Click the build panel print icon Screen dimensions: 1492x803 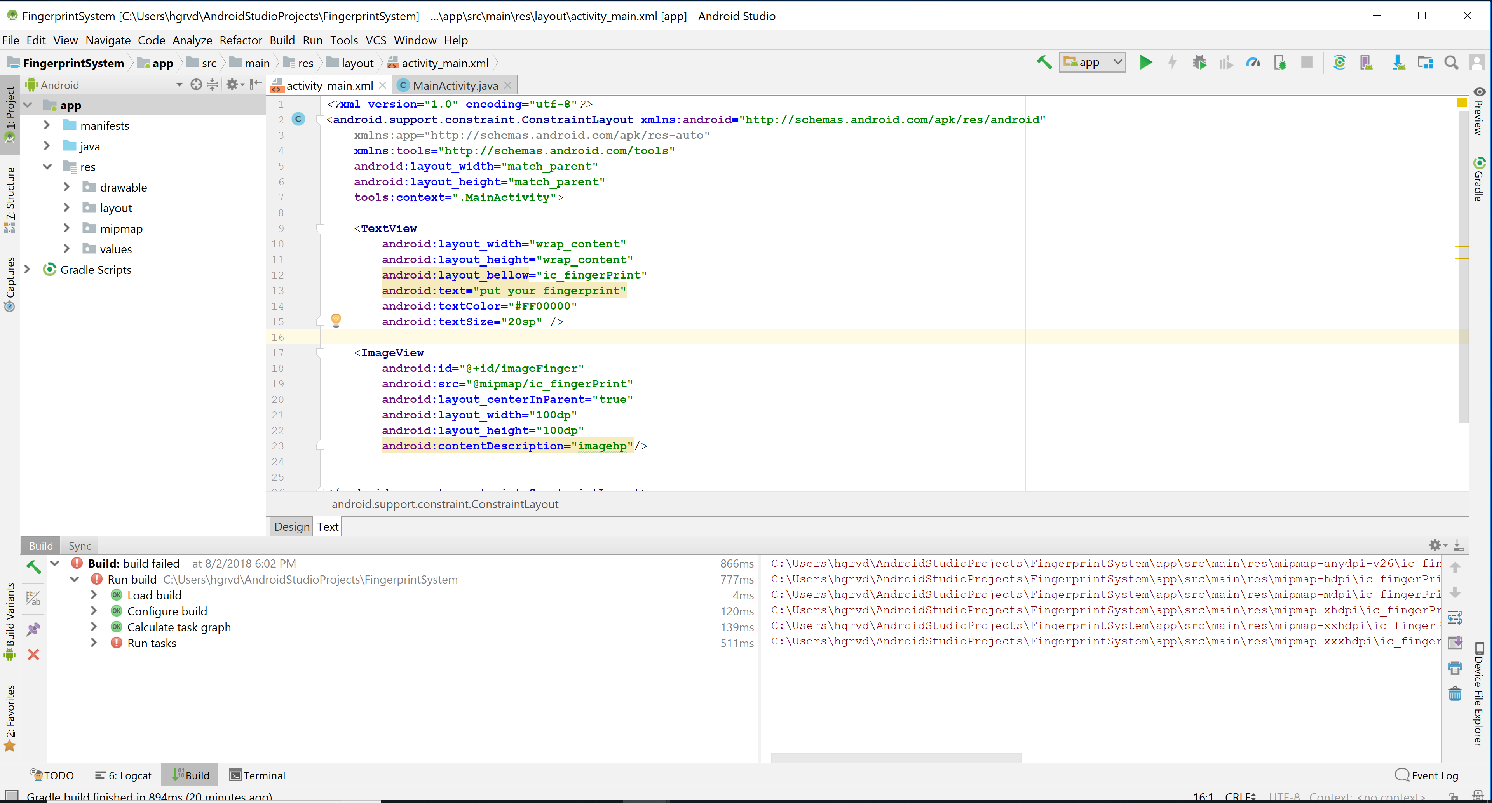(1455, 668)
